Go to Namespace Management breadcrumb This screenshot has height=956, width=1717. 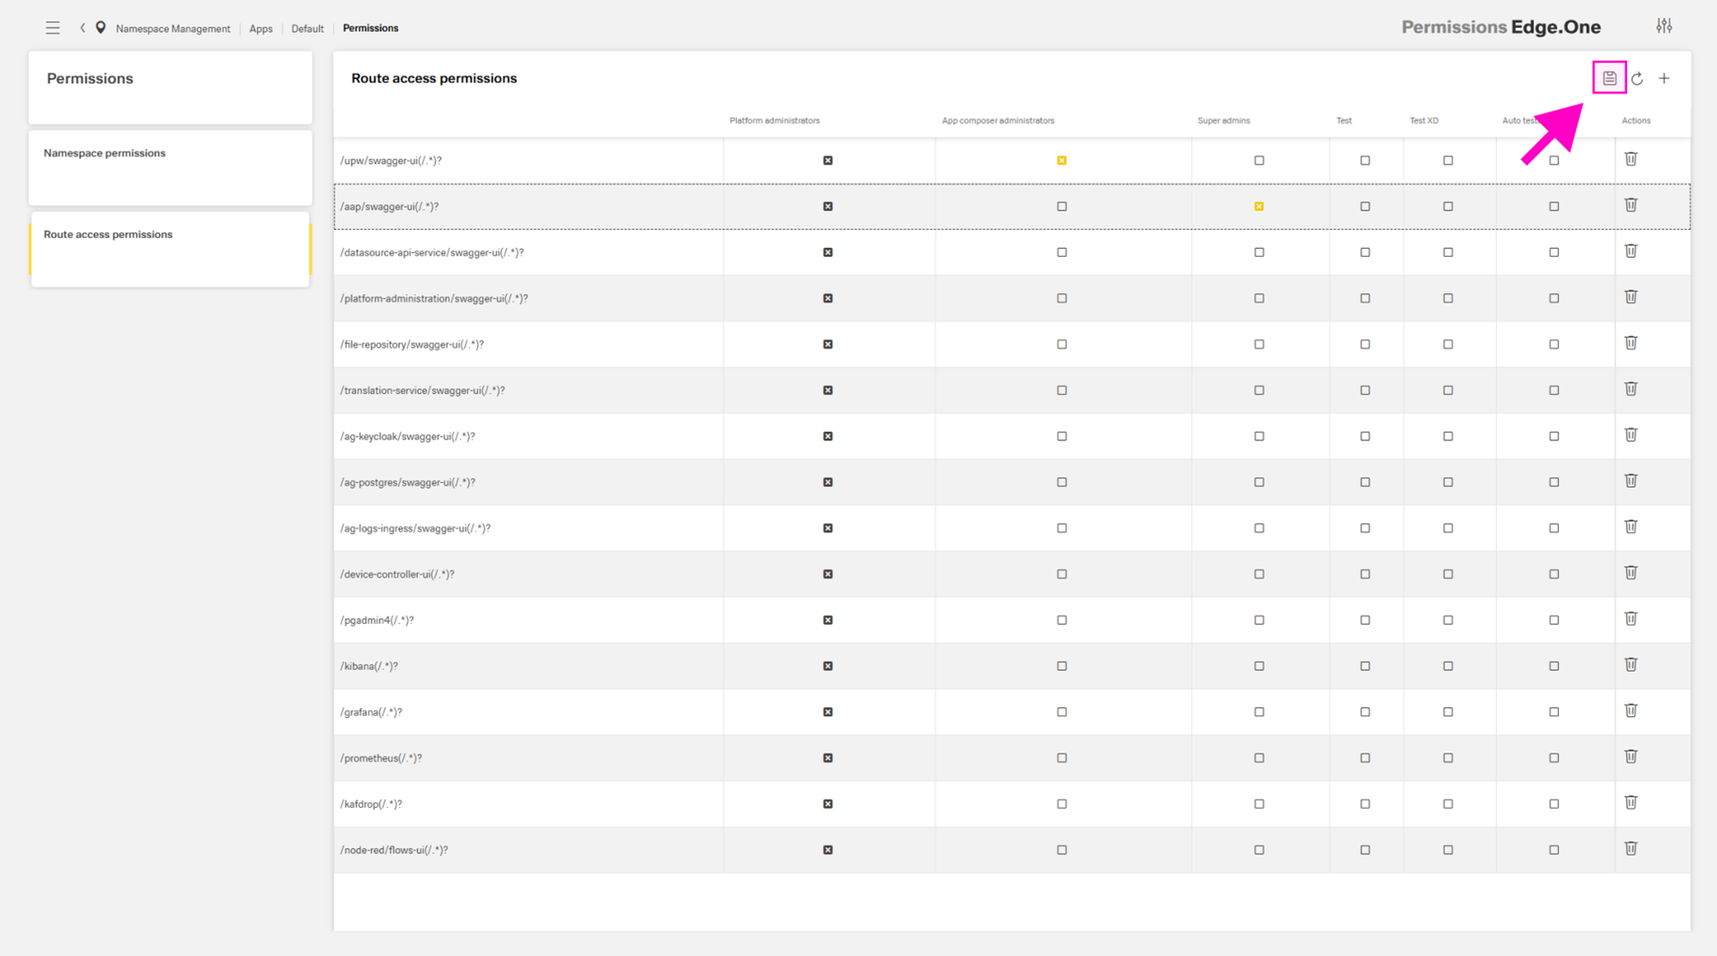click(x=173, y=29)
